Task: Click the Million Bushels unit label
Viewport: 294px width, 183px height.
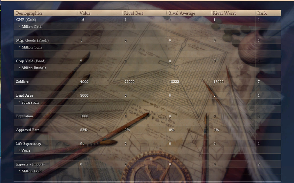Action: (x=34, y=68)
